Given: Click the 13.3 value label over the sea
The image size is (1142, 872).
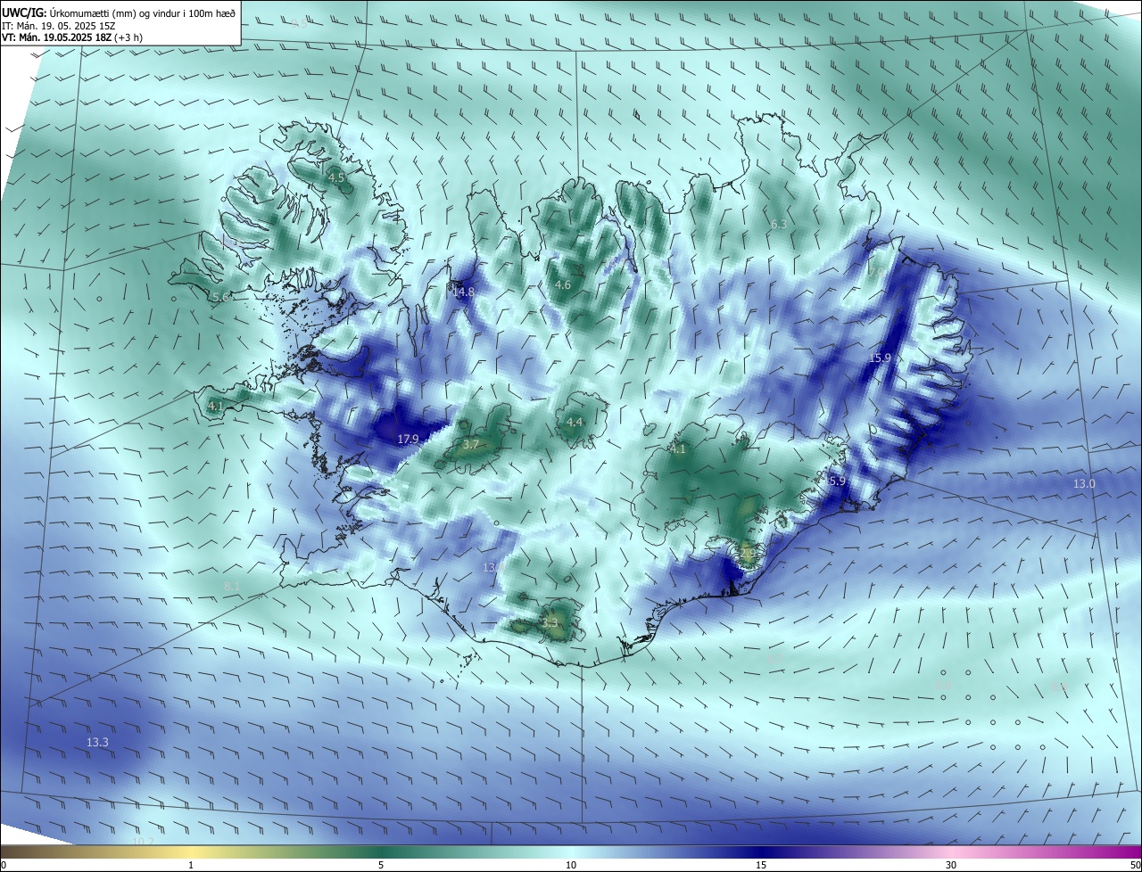Looking at the screenshot, I should point(97,742).
